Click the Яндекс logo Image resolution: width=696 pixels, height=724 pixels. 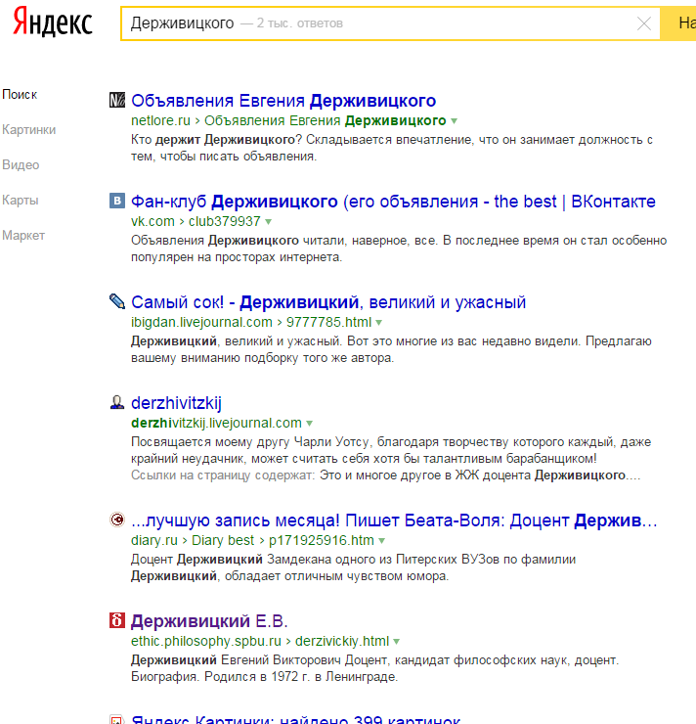coord(52,23)
